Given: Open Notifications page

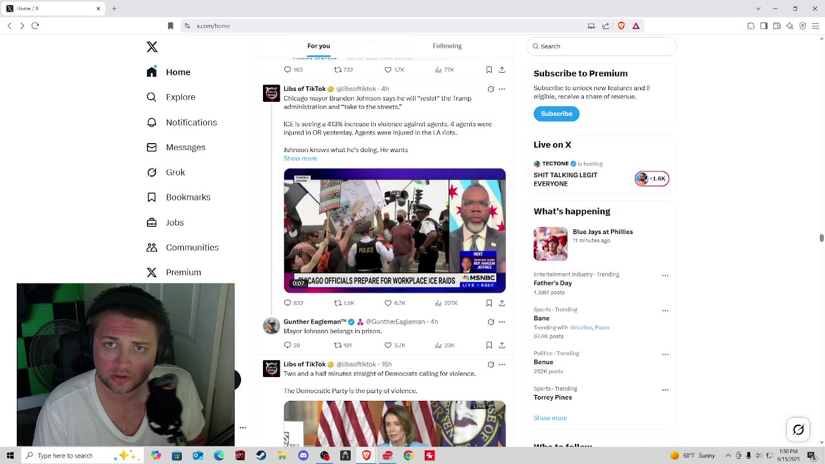Looking at the screenshot, I should coord(182,122).
